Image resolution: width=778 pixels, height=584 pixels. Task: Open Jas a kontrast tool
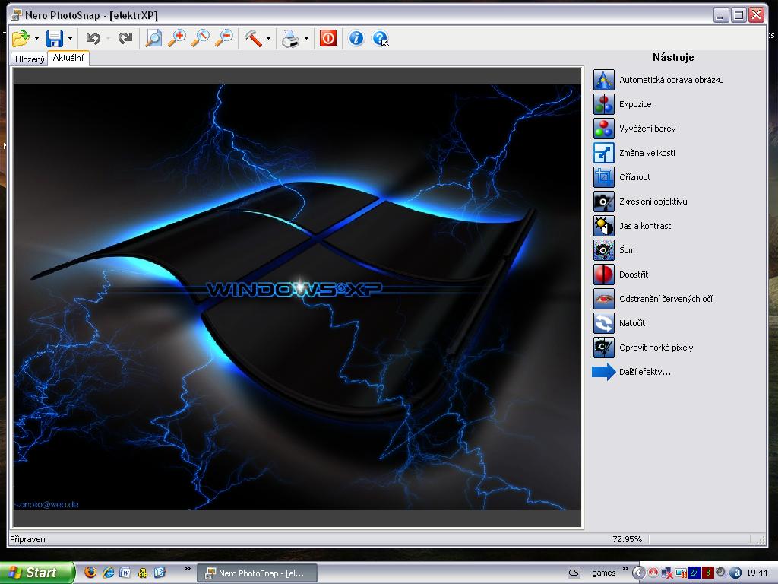[633, 226]
